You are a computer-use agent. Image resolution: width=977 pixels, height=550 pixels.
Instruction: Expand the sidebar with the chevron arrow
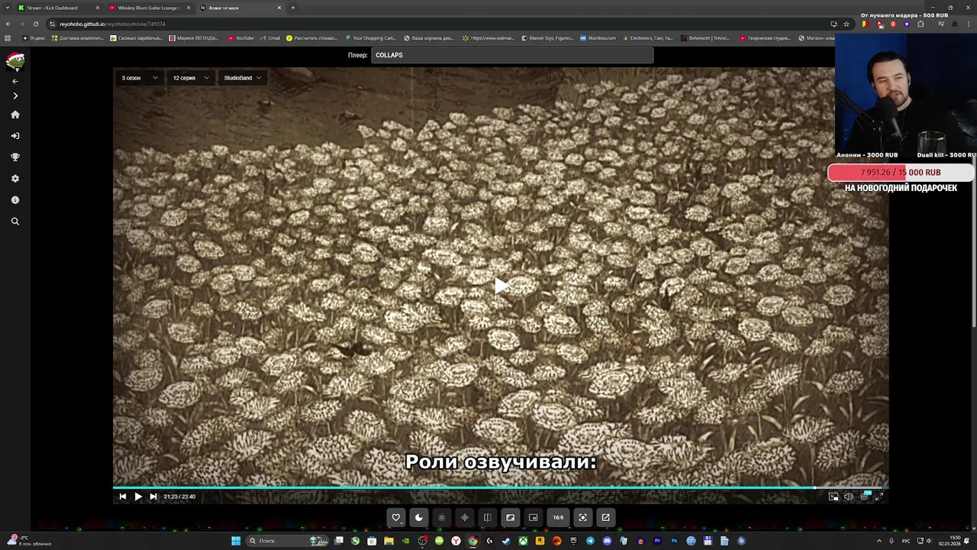click(x=15, y=96)
